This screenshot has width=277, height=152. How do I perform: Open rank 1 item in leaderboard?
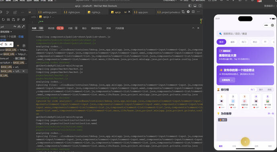[x=222, y=102]
